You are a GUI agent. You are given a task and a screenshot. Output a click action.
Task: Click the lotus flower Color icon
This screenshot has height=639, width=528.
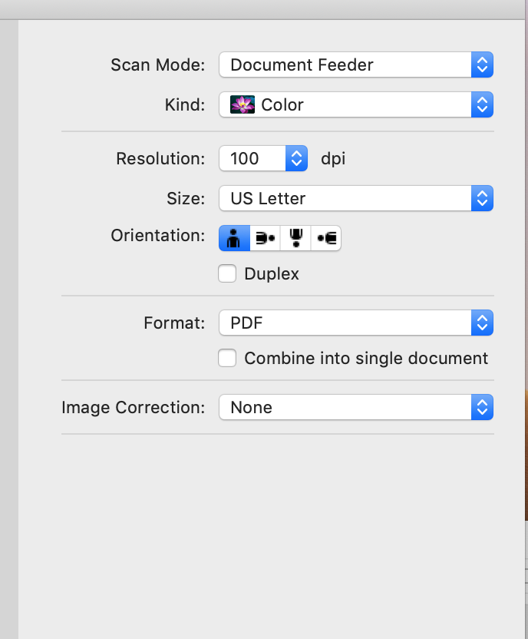(x=243, y=104)
